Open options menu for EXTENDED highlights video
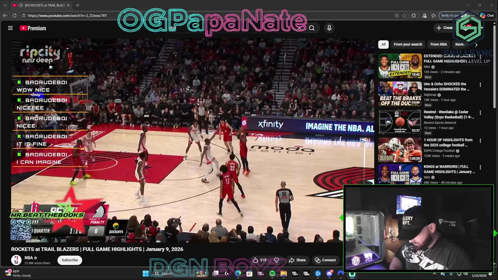Viewport: 498px width, 280px height. point(480,57)
